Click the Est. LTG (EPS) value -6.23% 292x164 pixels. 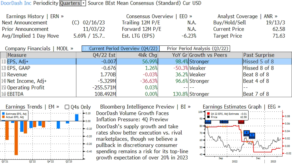[189, 36]
